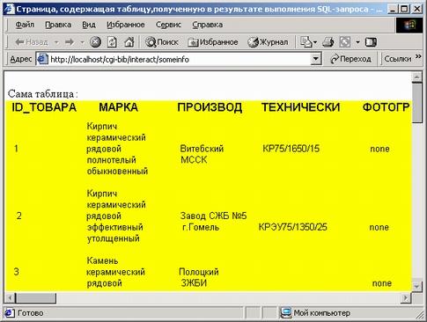Print the page with the printer icon
The image size is (427, 322).
click(x=328, y=42)
